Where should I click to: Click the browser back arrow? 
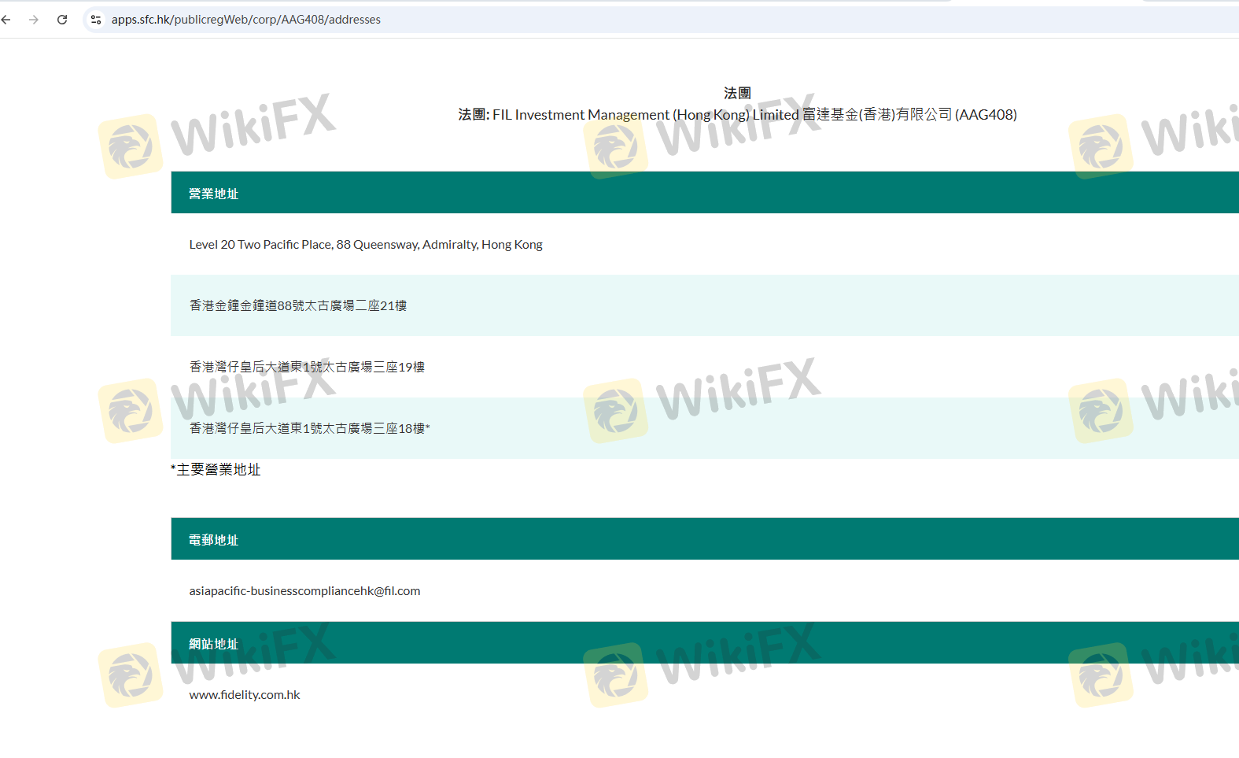pyautogui.click(x=6, y=20)
